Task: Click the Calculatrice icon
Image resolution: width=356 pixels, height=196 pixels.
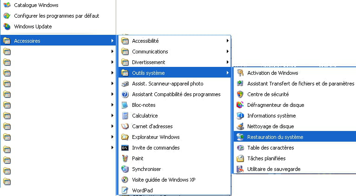Action: pos(125,116)
